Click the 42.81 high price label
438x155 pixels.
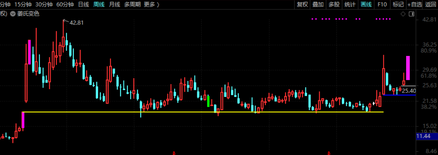click(x=77, y=23)
